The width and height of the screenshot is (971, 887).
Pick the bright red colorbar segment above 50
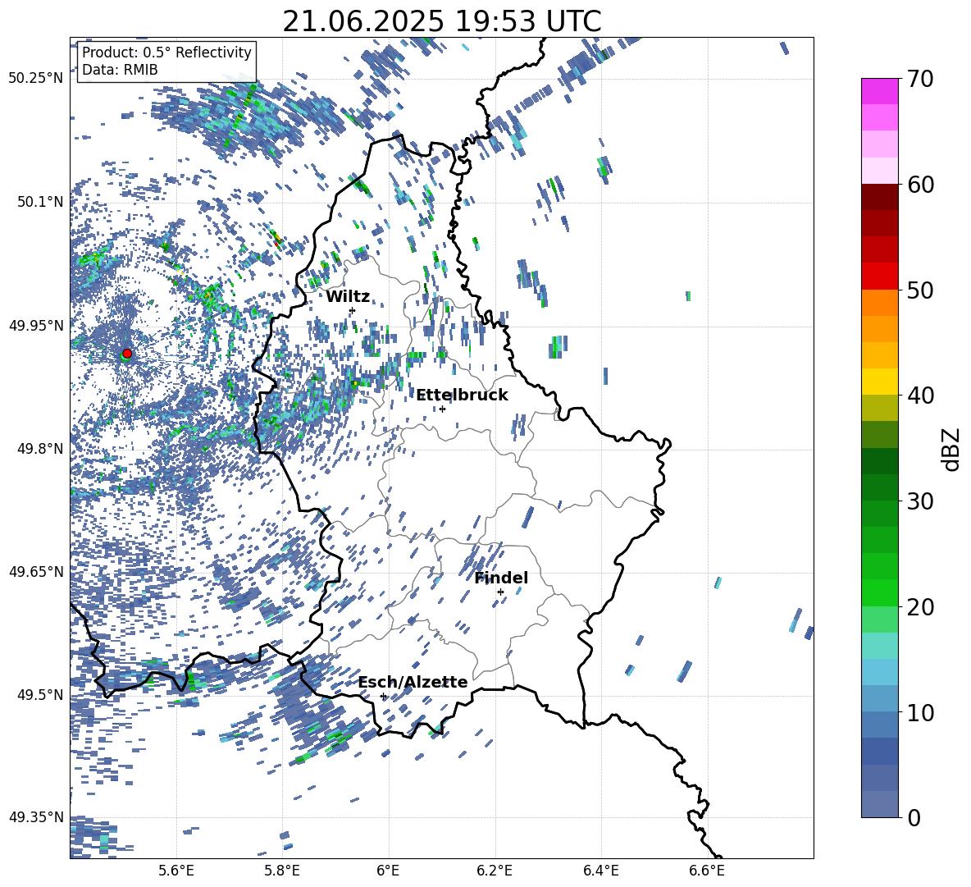pos(879,277)
